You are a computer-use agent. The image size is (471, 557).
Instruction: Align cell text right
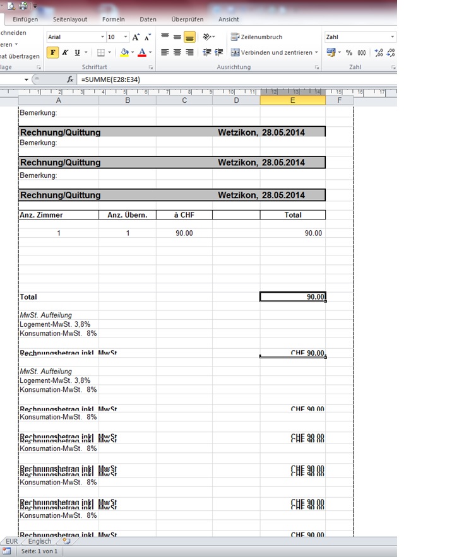[189, 52]
